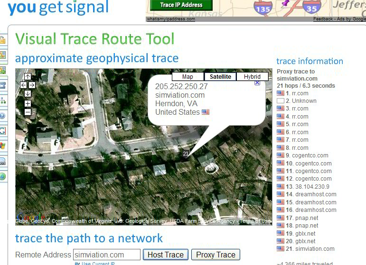366x265 pixels.
Task: Click the you get signal logo
Action: (58, 7)
